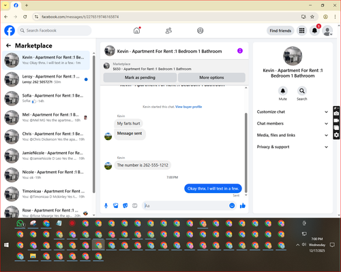This screenshot has height=272, width=341.
Task: Open a new browser tab
Action: 27,5
